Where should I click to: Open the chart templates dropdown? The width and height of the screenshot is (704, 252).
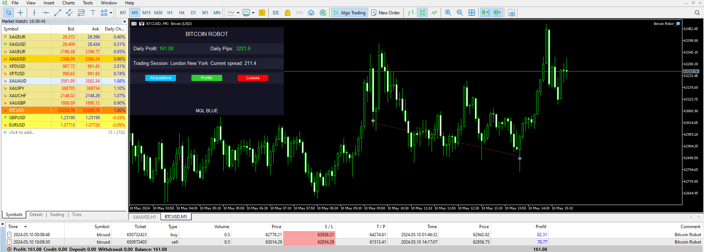click(x=249, y=13)
